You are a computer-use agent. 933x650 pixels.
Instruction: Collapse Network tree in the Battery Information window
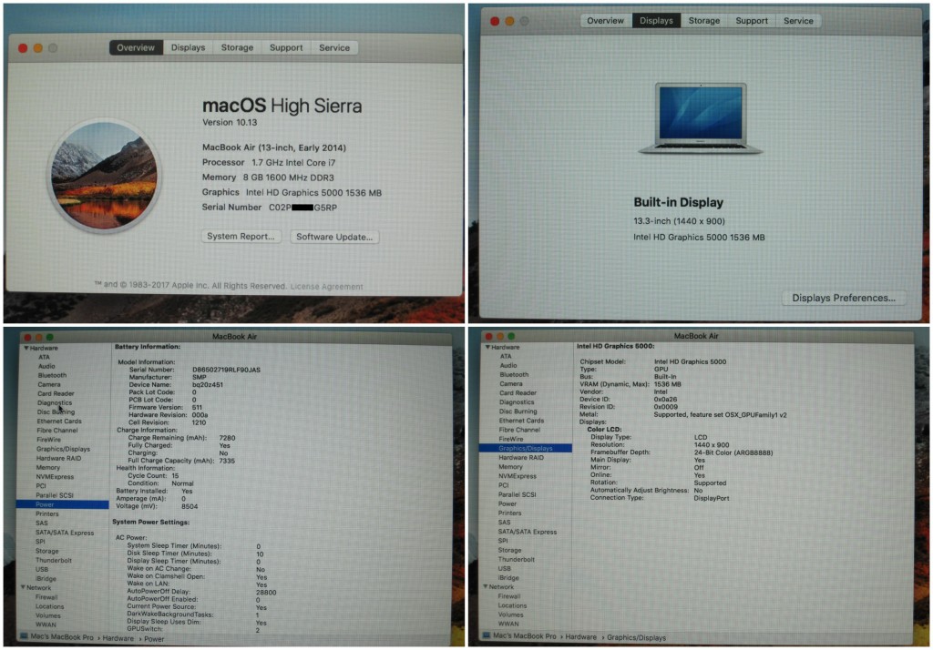27,587
